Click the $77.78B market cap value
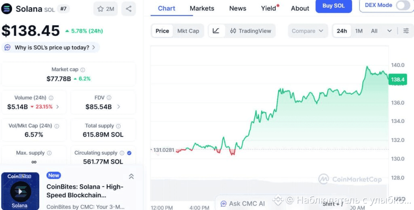This screenshot has height=210, width=414. [x=59, y=79]
